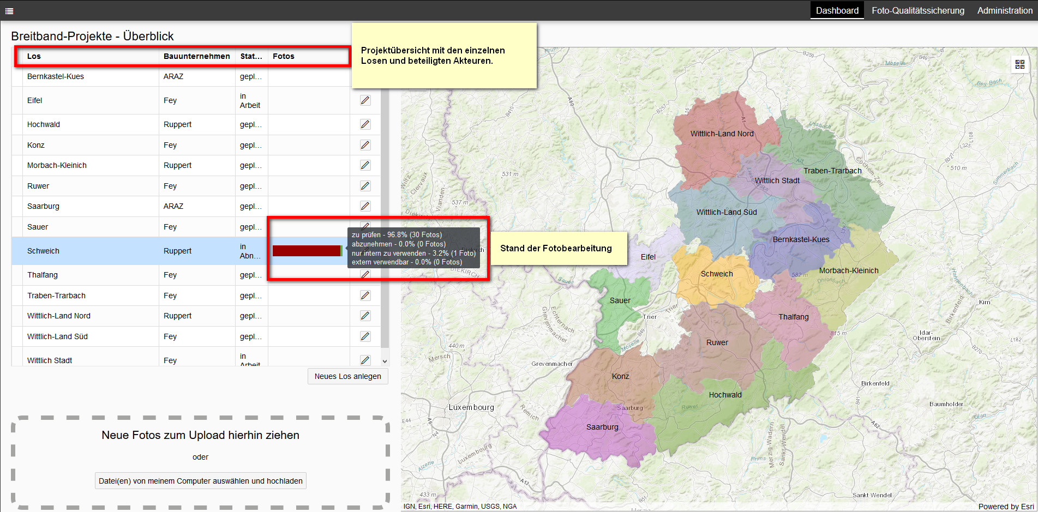Sort table by Status column header

tap(251, 56)
